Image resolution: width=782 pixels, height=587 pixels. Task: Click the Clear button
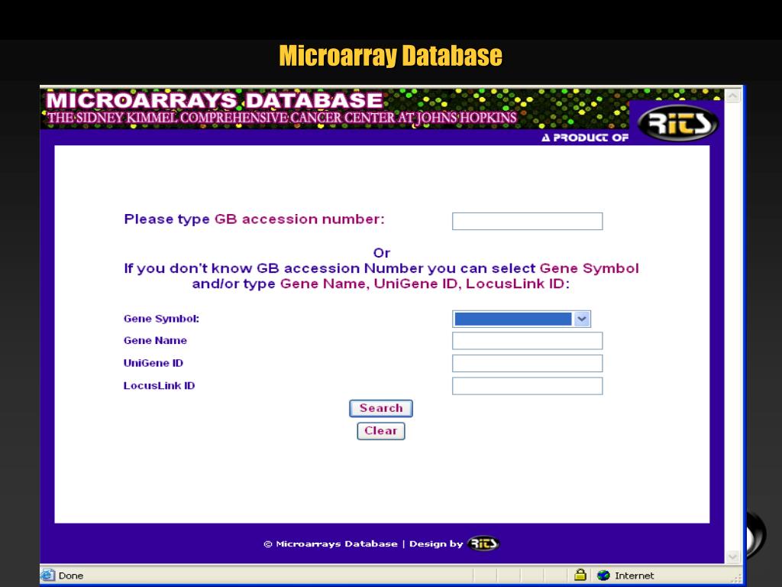click(381, 431)
